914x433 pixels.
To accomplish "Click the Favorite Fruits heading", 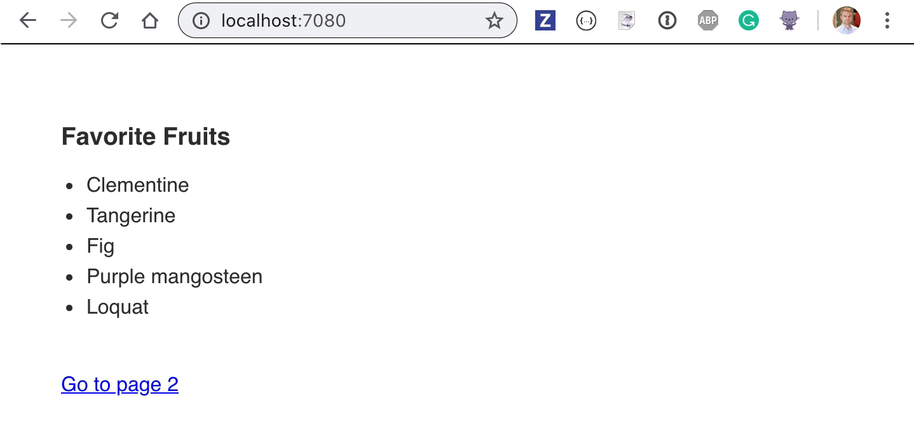I will [146, 137].
